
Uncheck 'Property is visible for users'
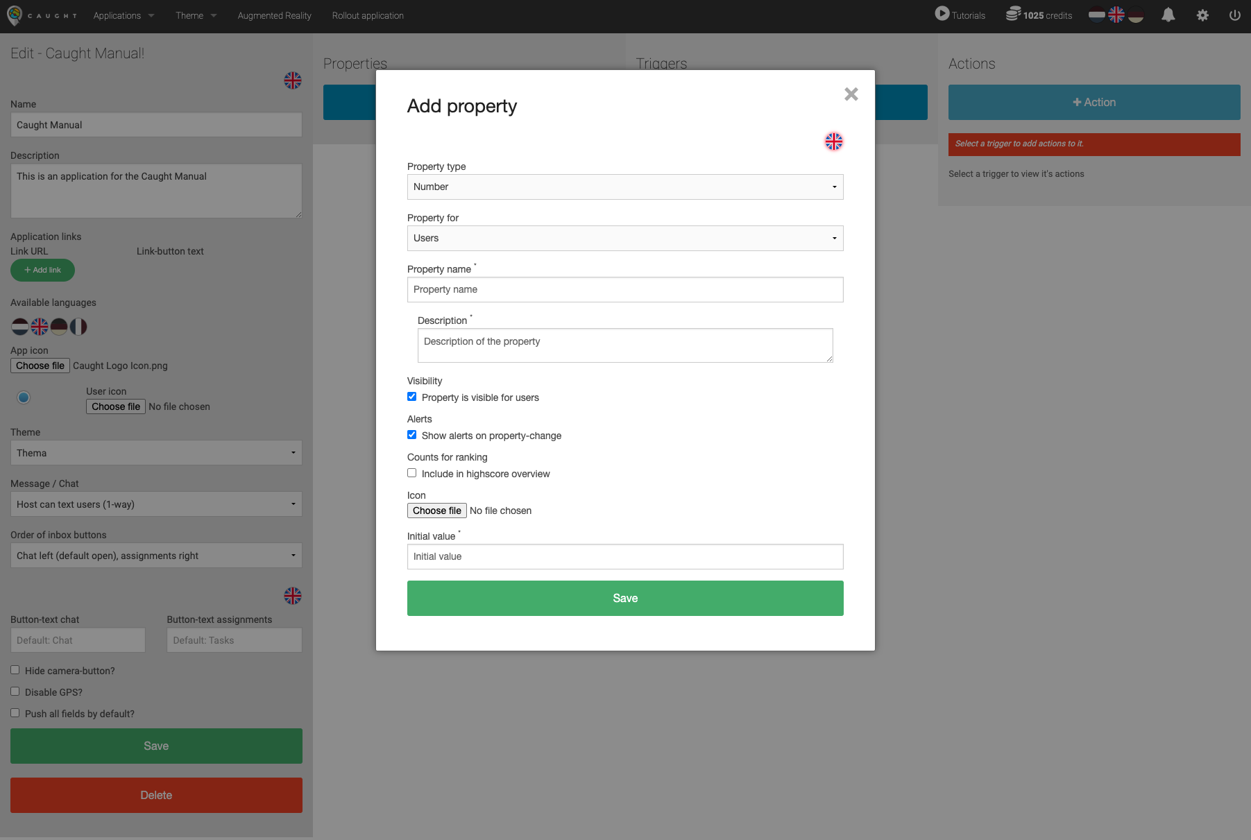[x=411, y=396]
